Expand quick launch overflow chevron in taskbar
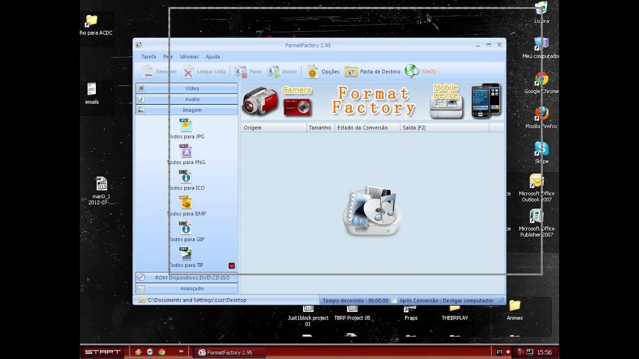This screenshot has width=639, height=359. (181, 352)
